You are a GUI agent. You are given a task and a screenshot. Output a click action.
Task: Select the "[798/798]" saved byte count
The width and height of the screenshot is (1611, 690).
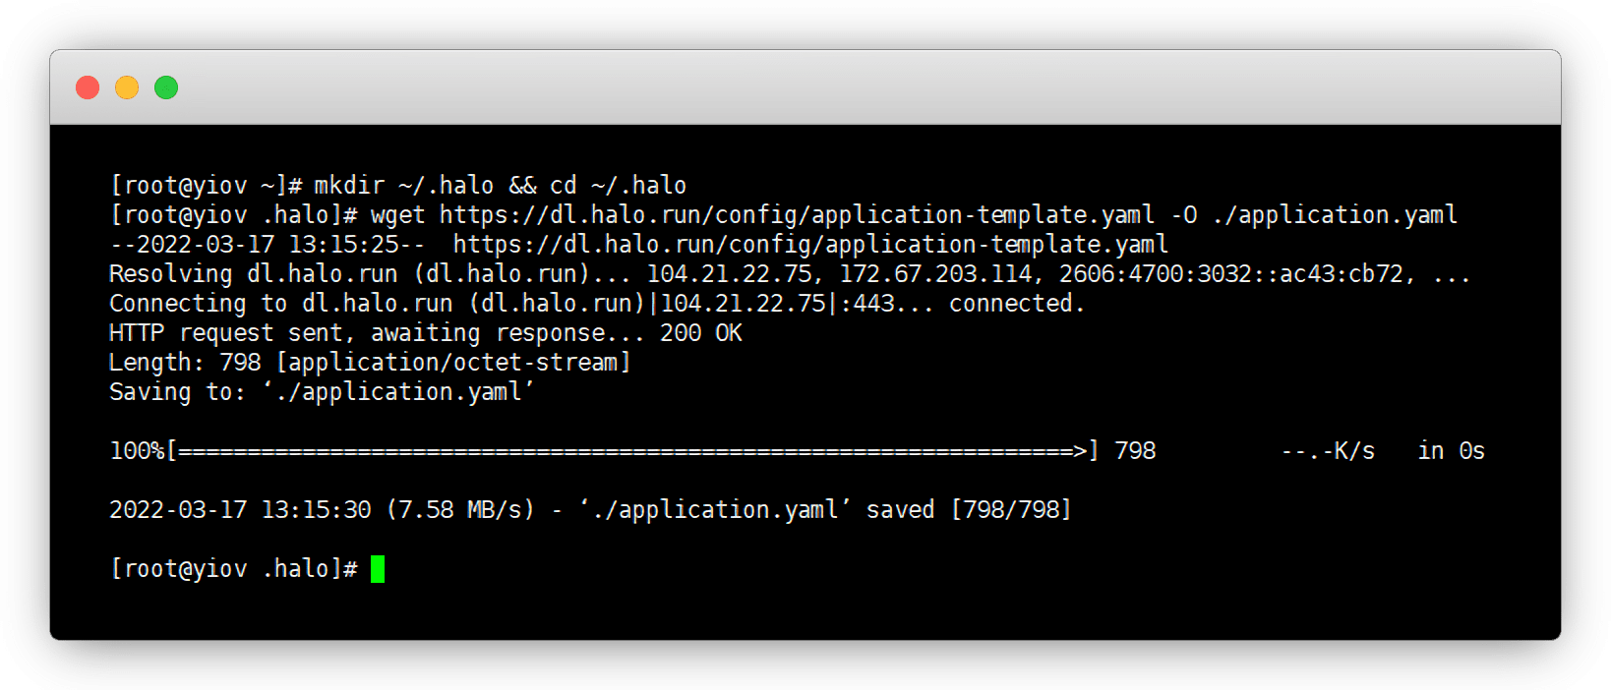pyautogui.click(x=1011, y=510)
